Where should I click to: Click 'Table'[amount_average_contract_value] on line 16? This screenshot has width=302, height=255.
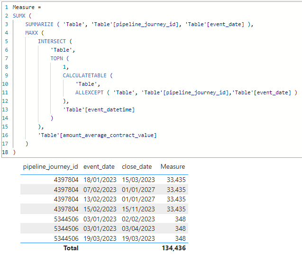point(97,135)
